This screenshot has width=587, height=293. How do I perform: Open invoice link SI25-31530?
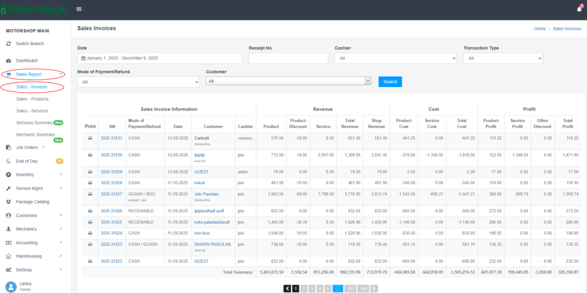(111, 155)
